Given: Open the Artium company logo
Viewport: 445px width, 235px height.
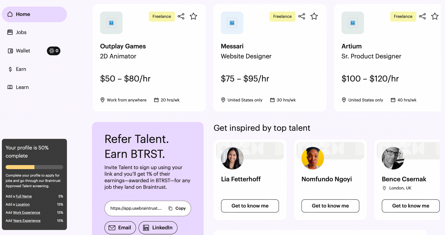Looking at the screenshot, I should pyautogui.click(x=353, y=23).
